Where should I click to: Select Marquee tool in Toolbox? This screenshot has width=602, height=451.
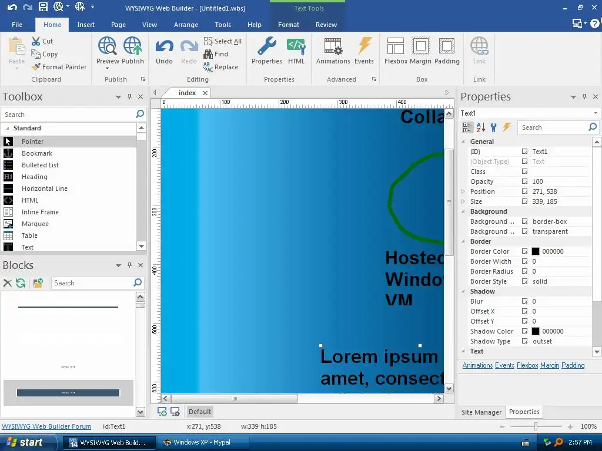click(69, 224)
